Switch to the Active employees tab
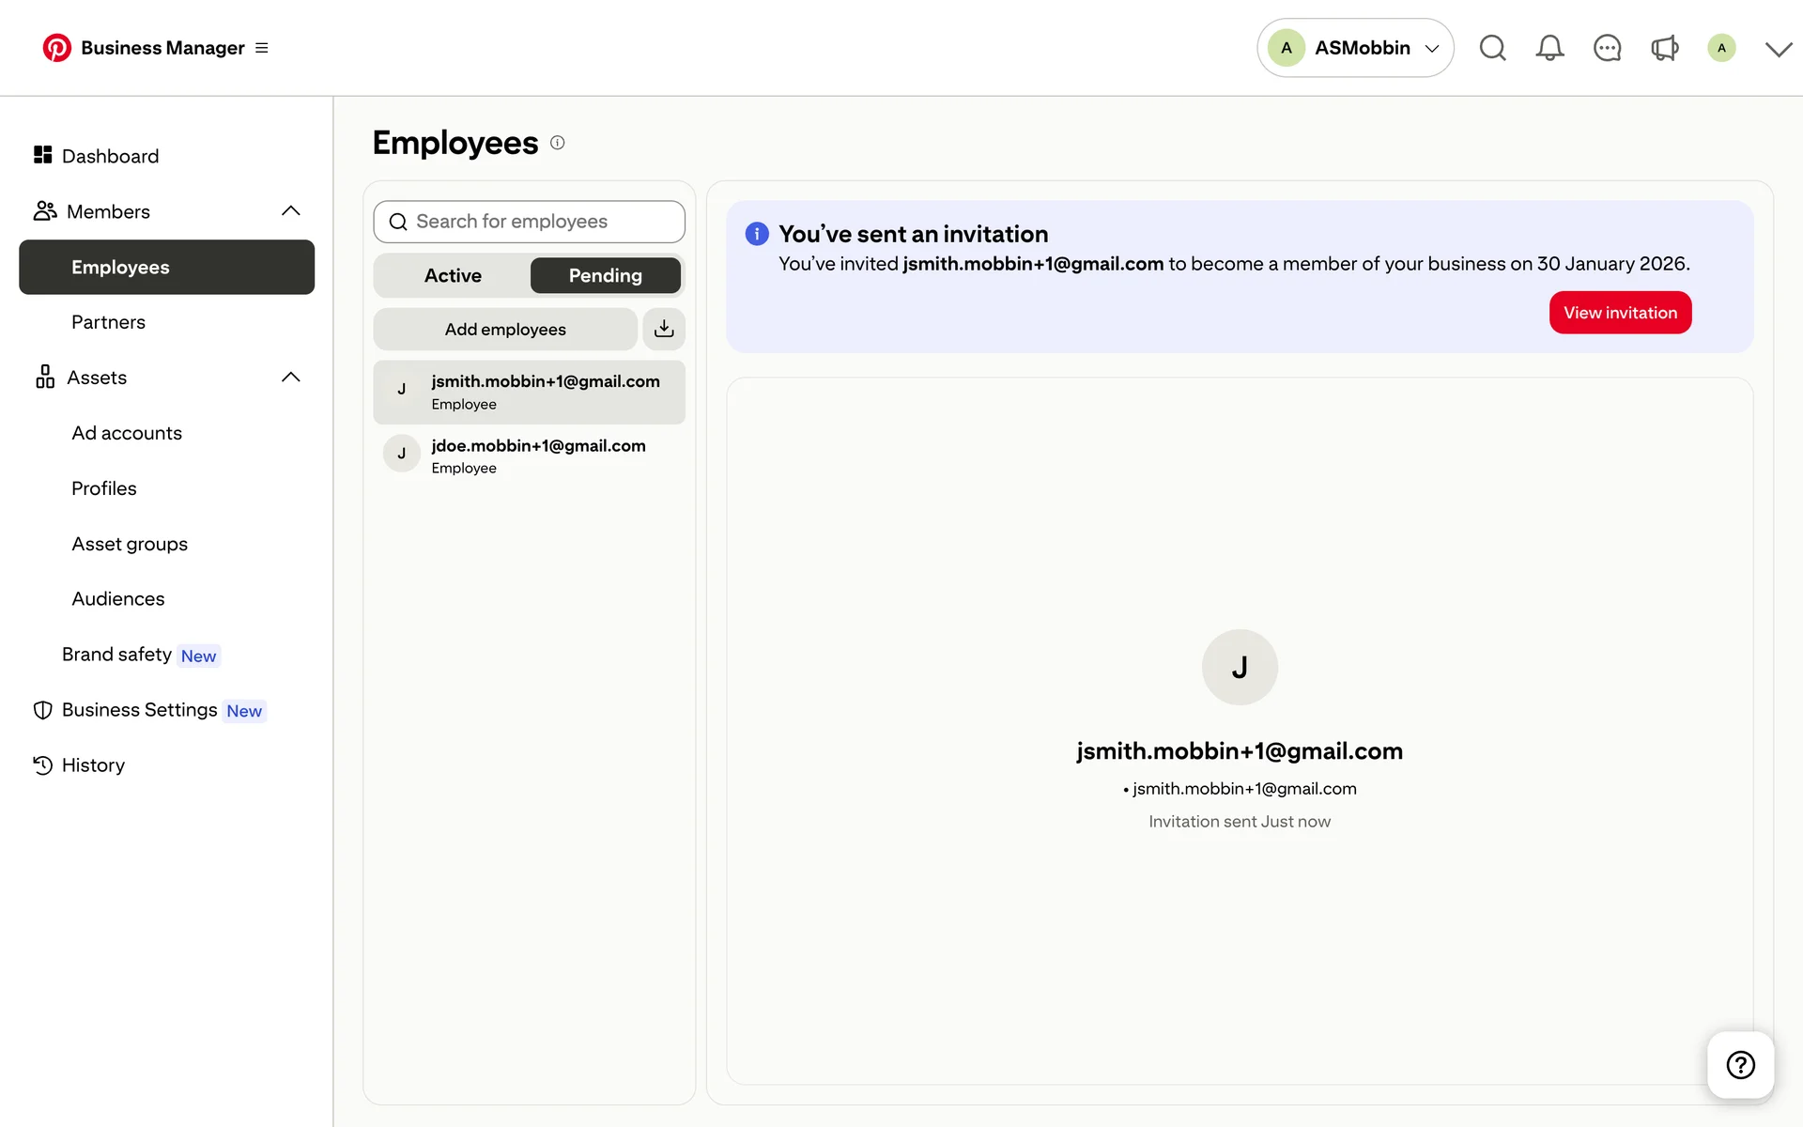1803x1127 pixels. coord(453,275)
